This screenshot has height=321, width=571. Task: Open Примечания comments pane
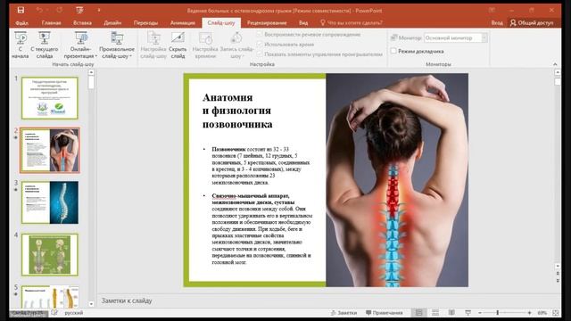click(385, 313)
